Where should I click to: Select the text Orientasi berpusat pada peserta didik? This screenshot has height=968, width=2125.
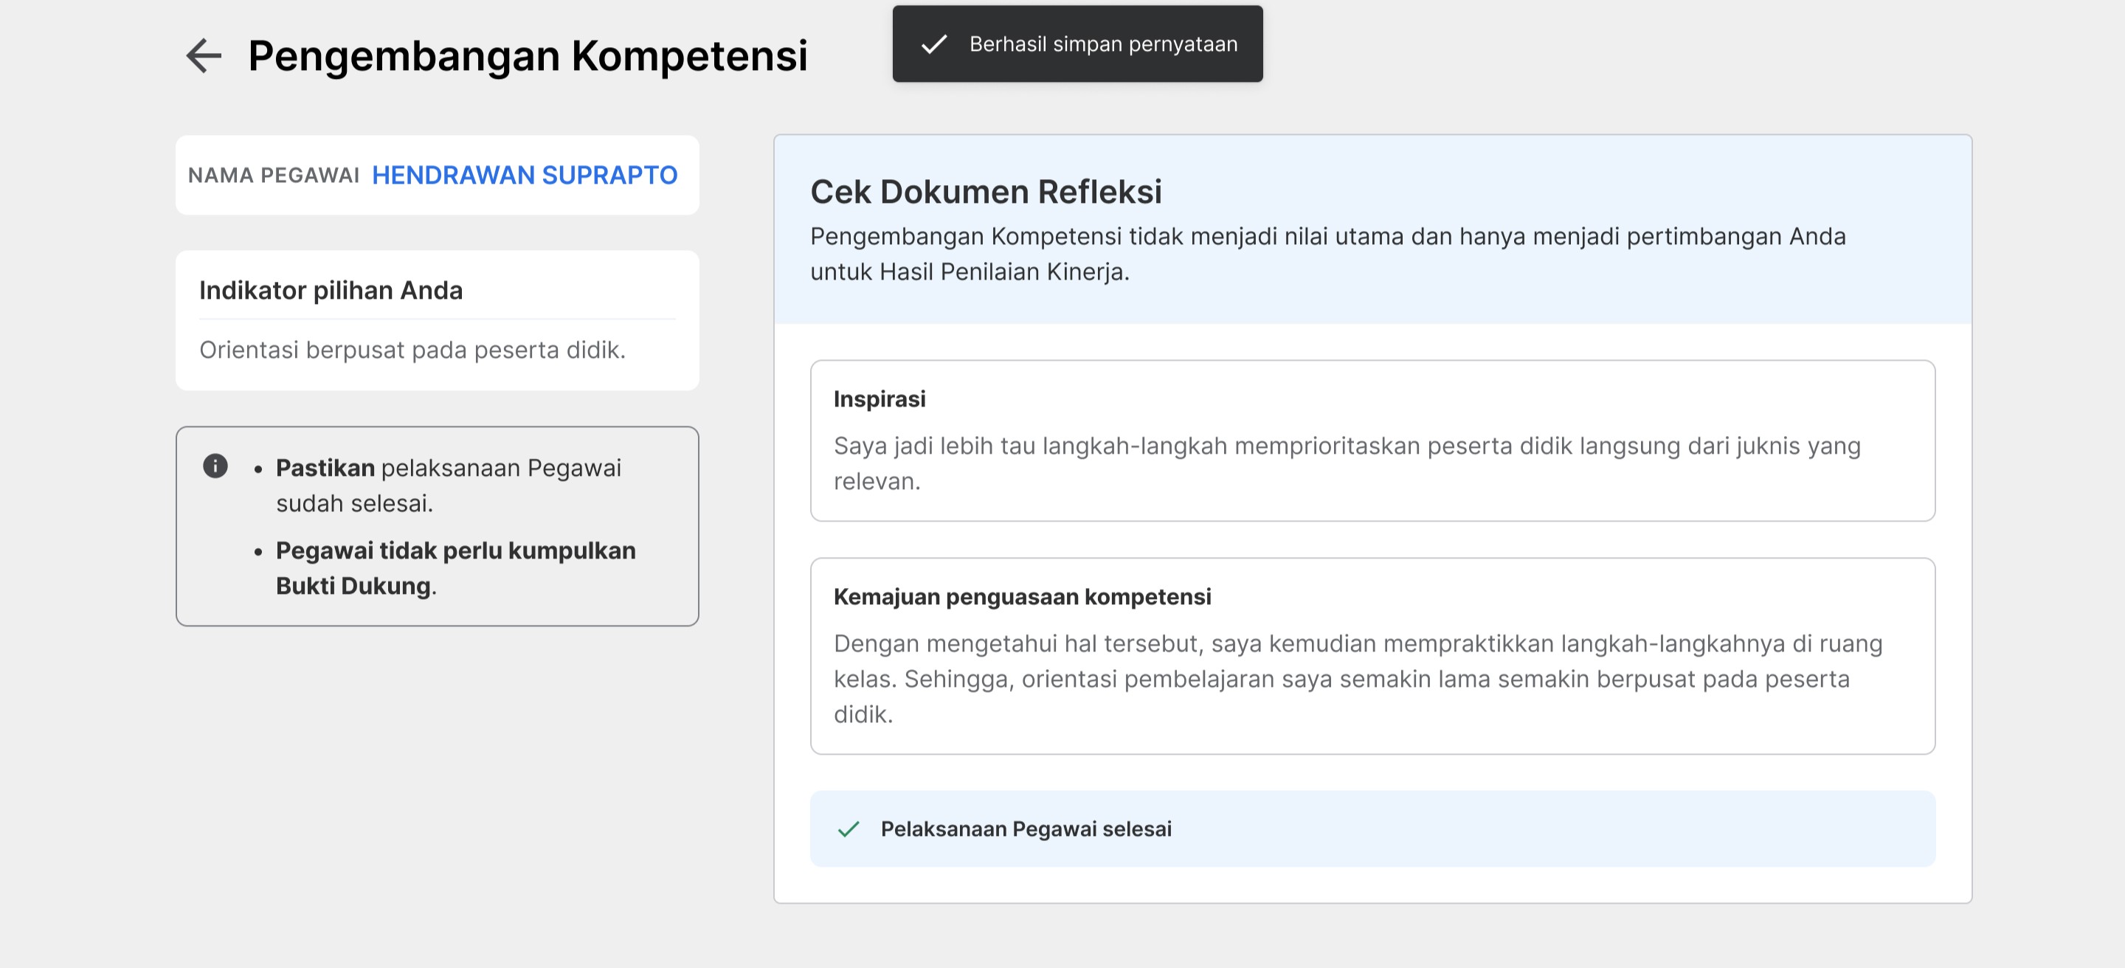pos(412,350)
